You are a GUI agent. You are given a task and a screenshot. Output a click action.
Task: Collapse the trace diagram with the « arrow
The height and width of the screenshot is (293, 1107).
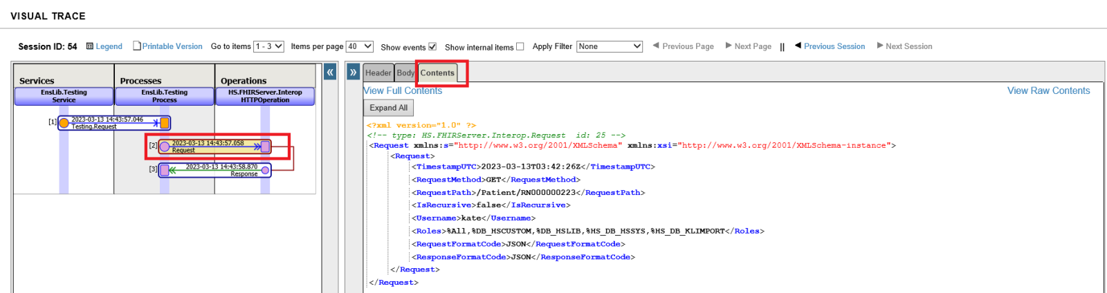330,72
